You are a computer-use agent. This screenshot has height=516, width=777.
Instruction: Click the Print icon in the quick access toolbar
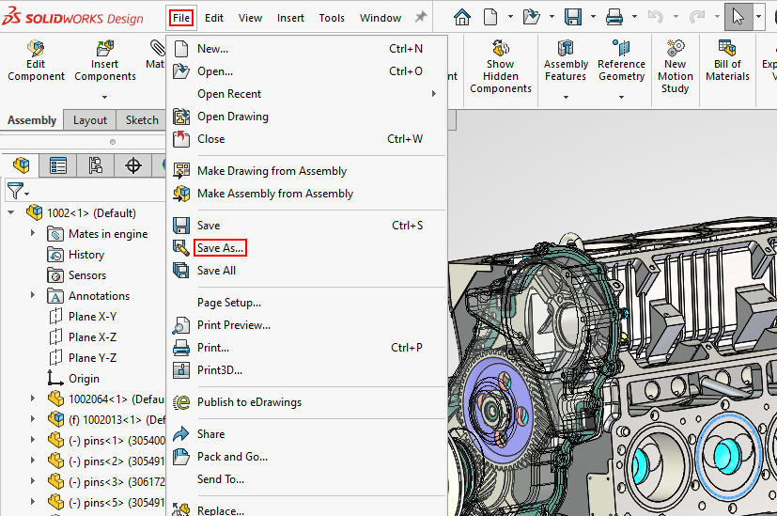614,17
